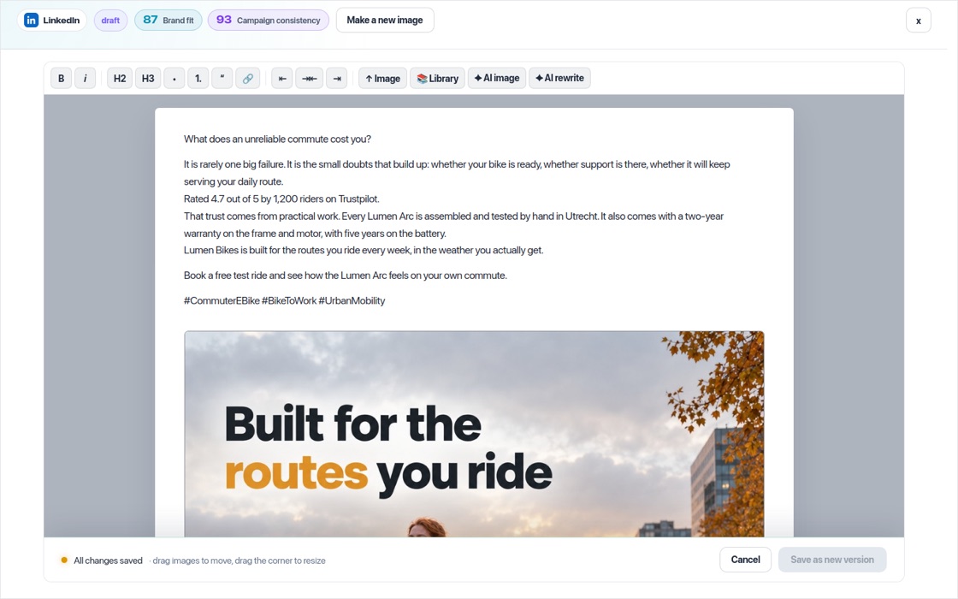Viewport: 958px width, 599px height.
Task: Click the 'That trust comes from practical work' line
Action: point(453,224)
